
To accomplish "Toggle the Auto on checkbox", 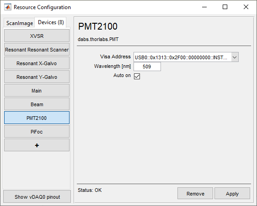I will pyautogui.click(x=137, y=76).
